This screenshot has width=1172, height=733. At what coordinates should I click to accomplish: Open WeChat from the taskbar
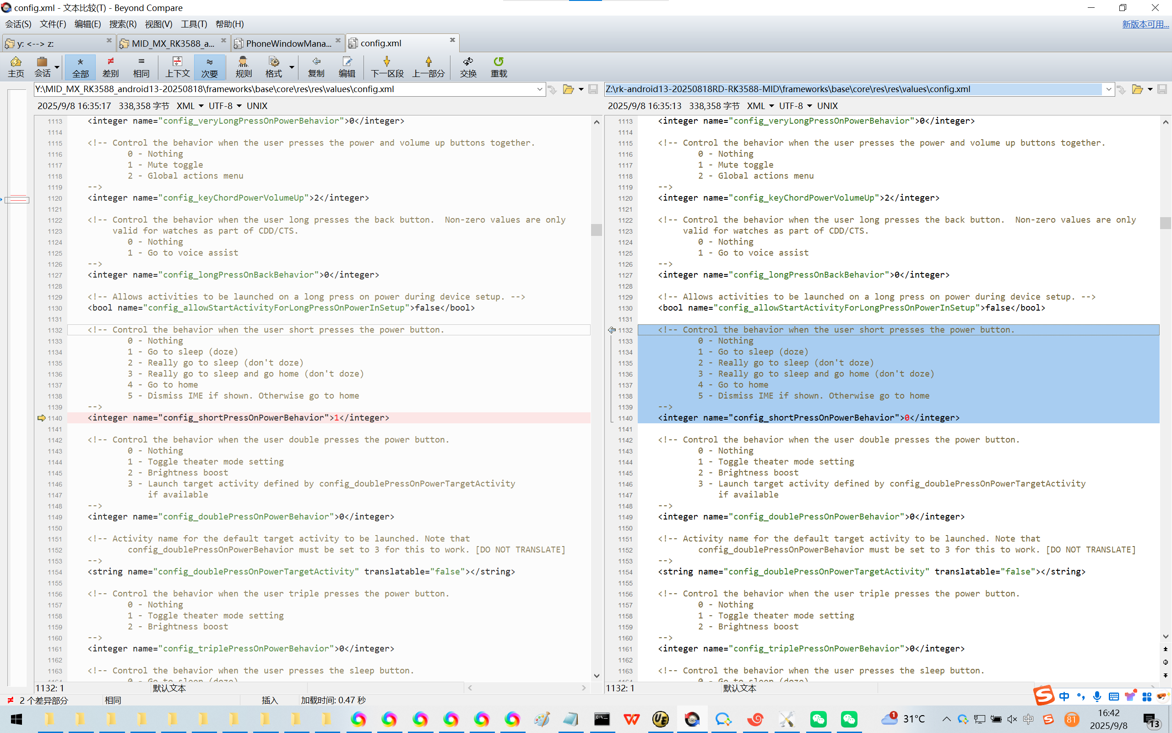click(819, 719)
